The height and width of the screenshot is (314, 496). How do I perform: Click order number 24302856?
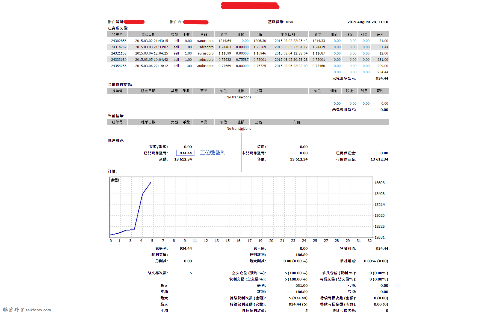pyautogui.click(x=119, y=41)
